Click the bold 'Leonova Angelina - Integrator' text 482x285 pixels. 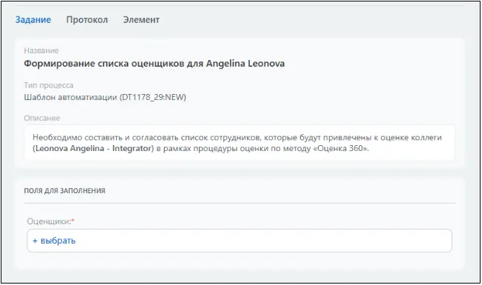coord(93,148)
